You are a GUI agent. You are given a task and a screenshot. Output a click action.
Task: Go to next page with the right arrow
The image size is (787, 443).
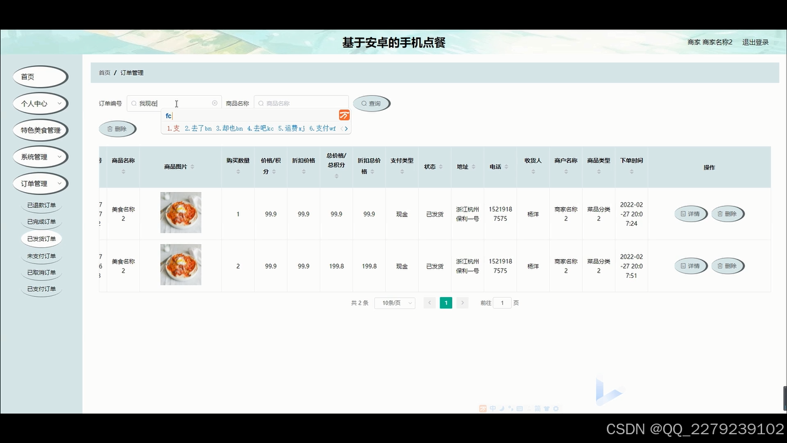[x=462, y=302]
